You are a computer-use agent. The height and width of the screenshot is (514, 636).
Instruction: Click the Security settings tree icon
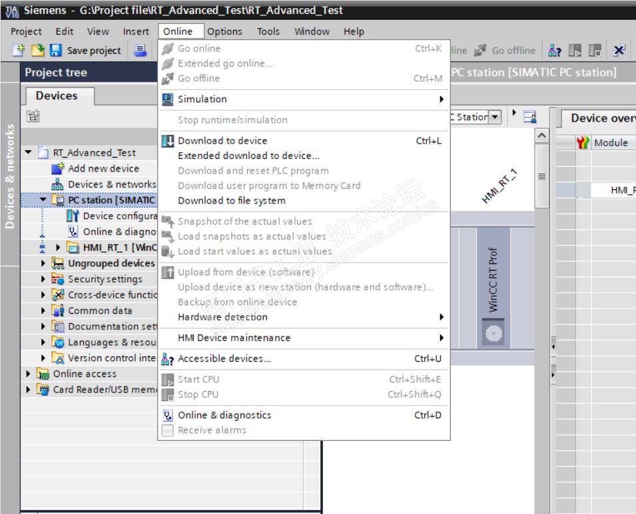[x=57, y=279]
